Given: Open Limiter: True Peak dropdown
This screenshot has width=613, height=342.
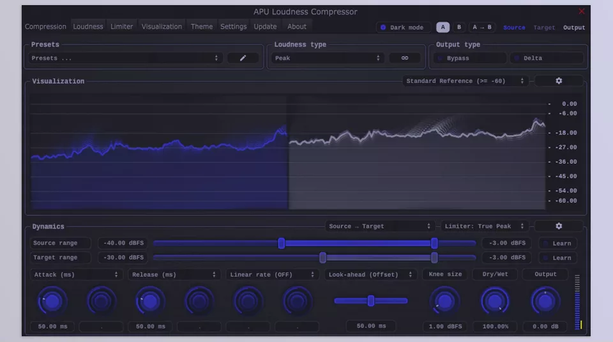Looking at the screenshot, I should [484, 226].
